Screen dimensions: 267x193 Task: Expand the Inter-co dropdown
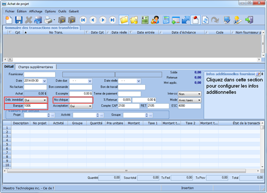coord(199,94)
